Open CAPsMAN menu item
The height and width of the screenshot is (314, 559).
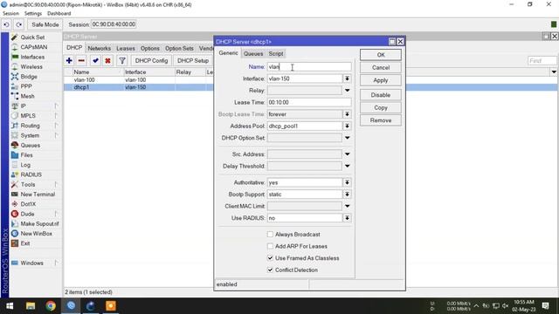(x=33, y=47)
